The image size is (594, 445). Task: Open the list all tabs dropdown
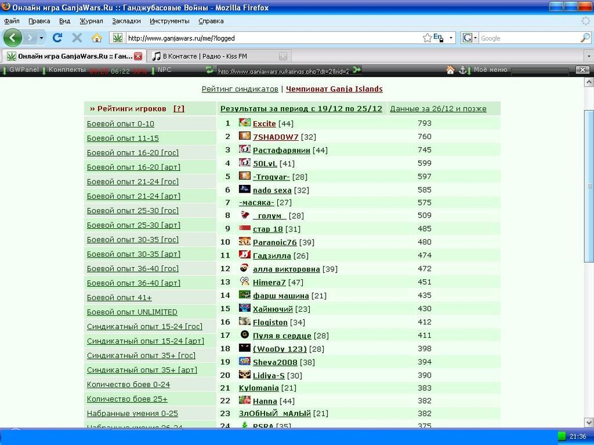(x=589, y=56)
